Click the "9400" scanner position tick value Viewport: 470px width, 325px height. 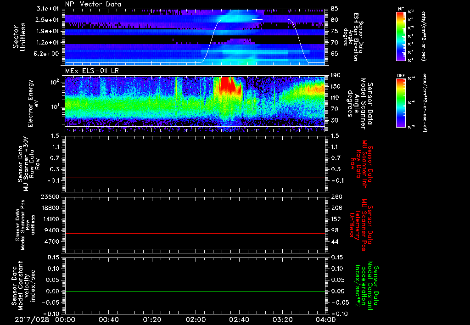pos(52,230)
